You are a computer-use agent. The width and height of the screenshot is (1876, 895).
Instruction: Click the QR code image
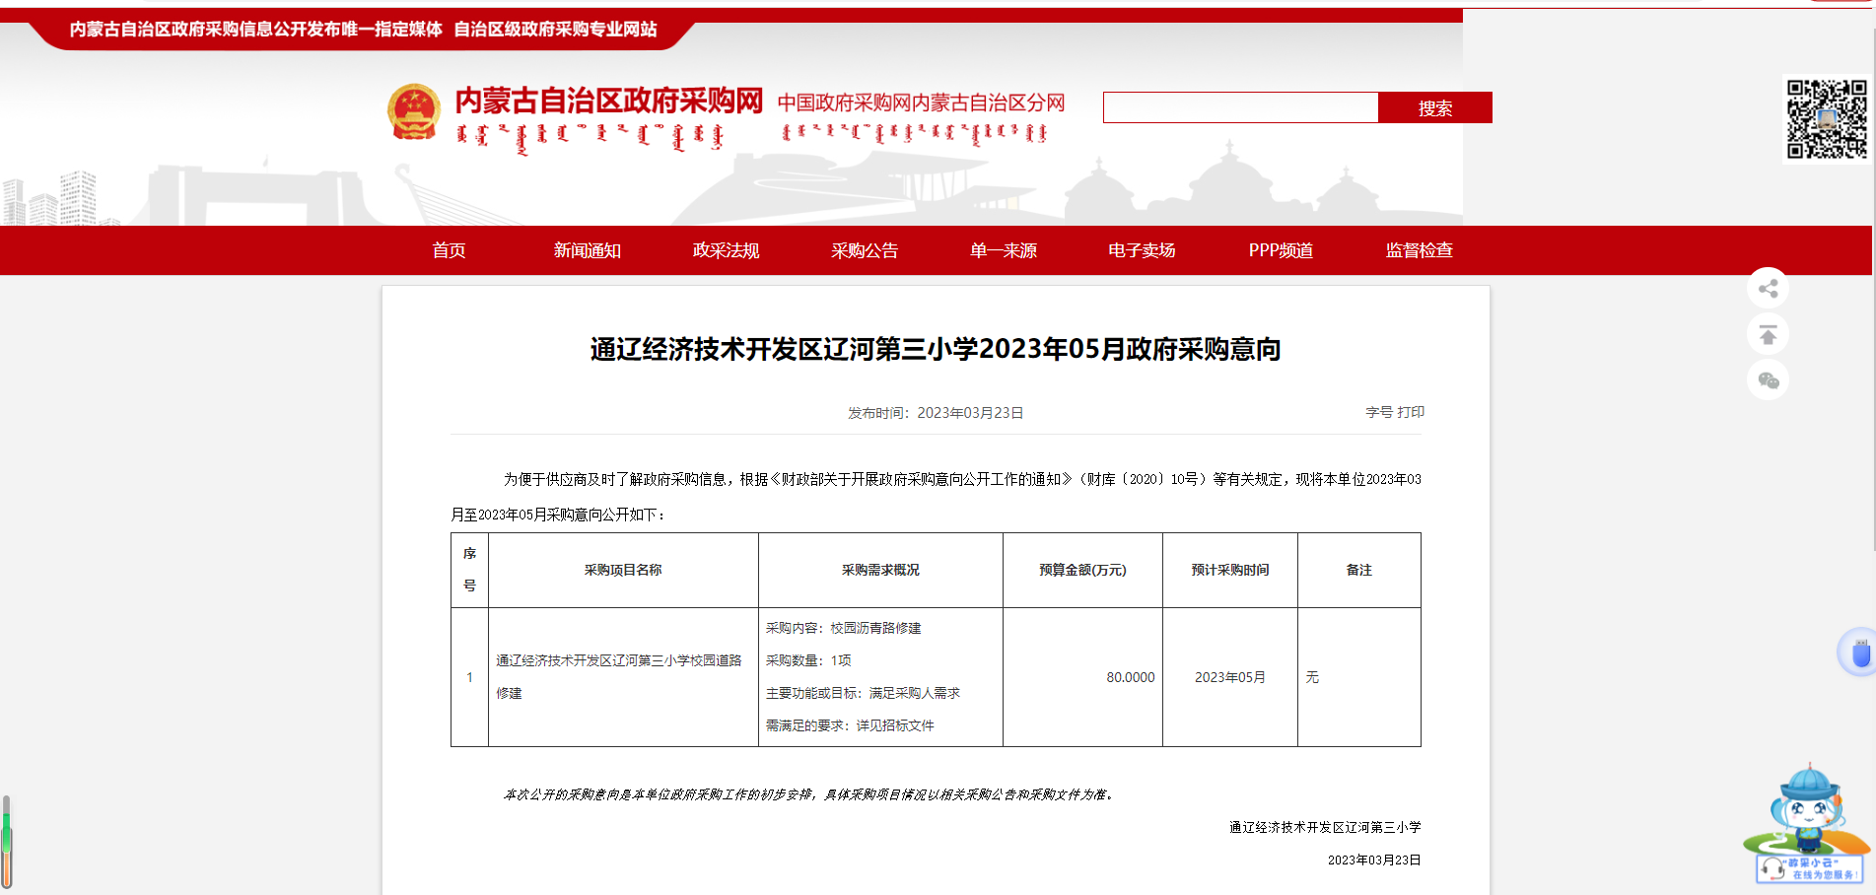(x=1827, y=119)
